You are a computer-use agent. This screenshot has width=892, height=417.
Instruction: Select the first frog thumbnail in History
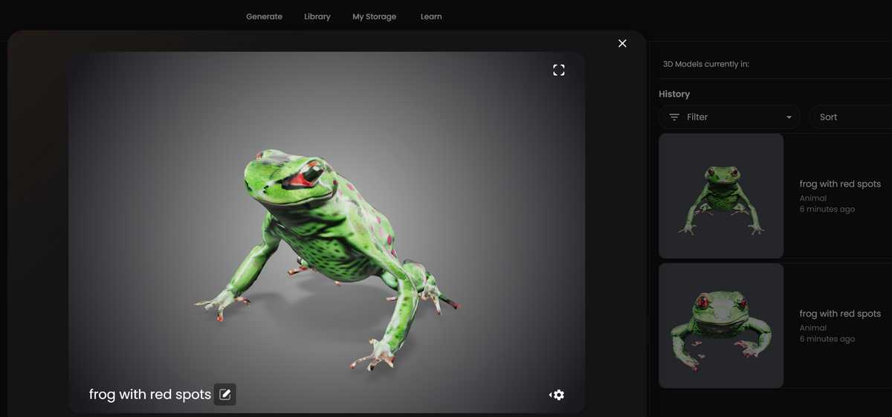[721, 196]
